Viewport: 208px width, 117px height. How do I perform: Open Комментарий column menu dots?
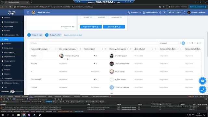click(105, 49)
